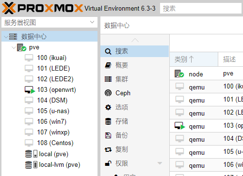The height and width of the screenshot is (176, 243).
Task: Click the scroll-up arrow above menu
Action: (x=135, y=40)
